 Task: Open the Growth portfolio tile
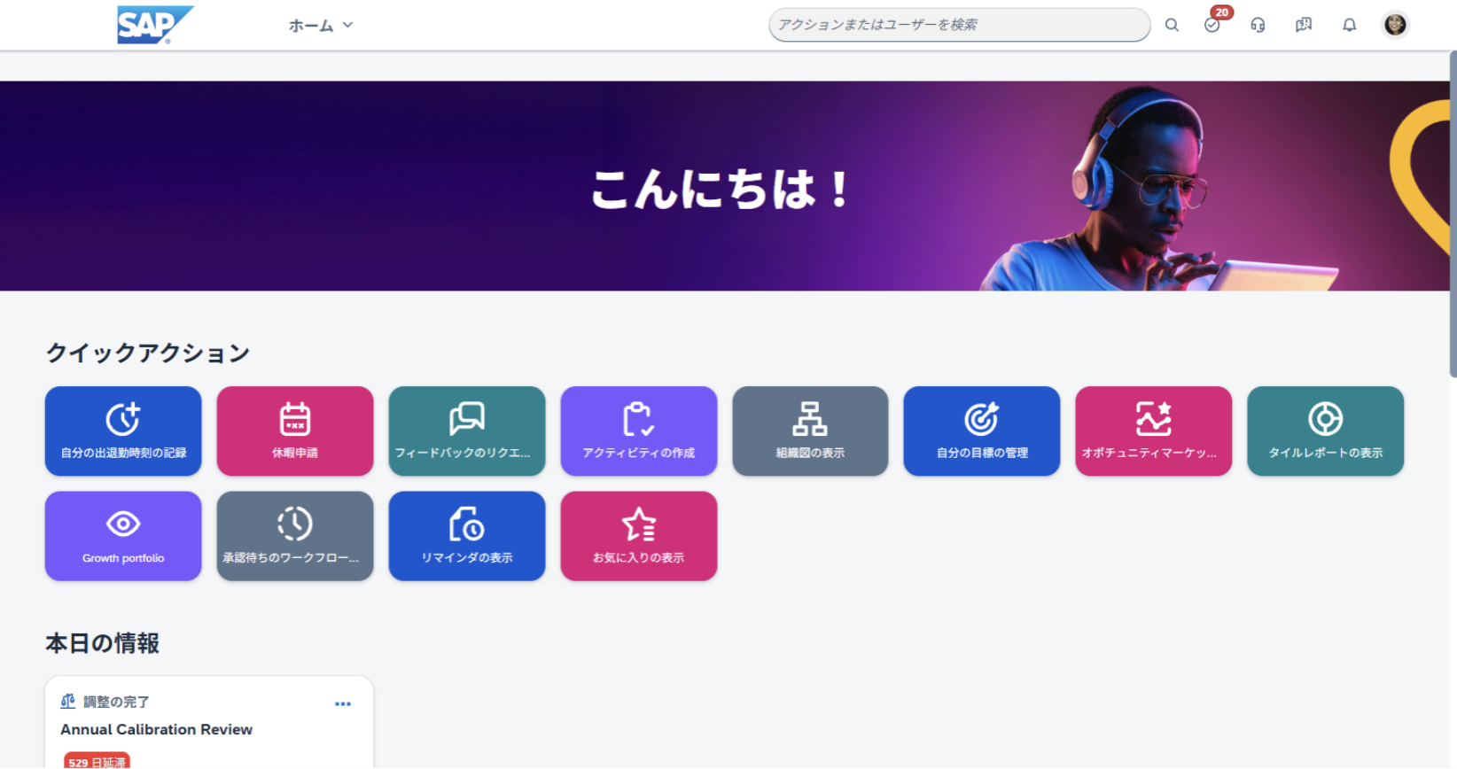[123, 536]
